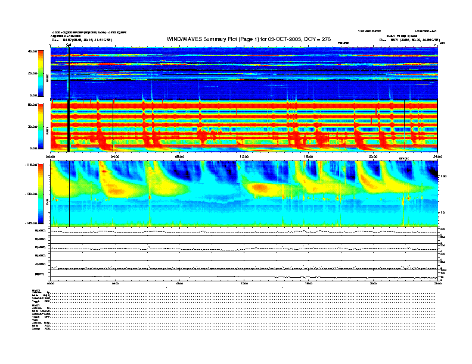Click the 10 label on TNR right axis
This screenshot has width=472, height=364.
[443, 212]
